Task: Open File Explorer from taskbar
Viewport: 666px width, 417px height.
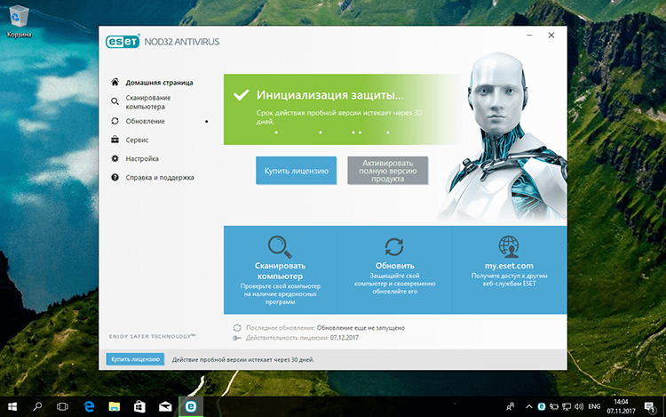Action: [114, 407]
